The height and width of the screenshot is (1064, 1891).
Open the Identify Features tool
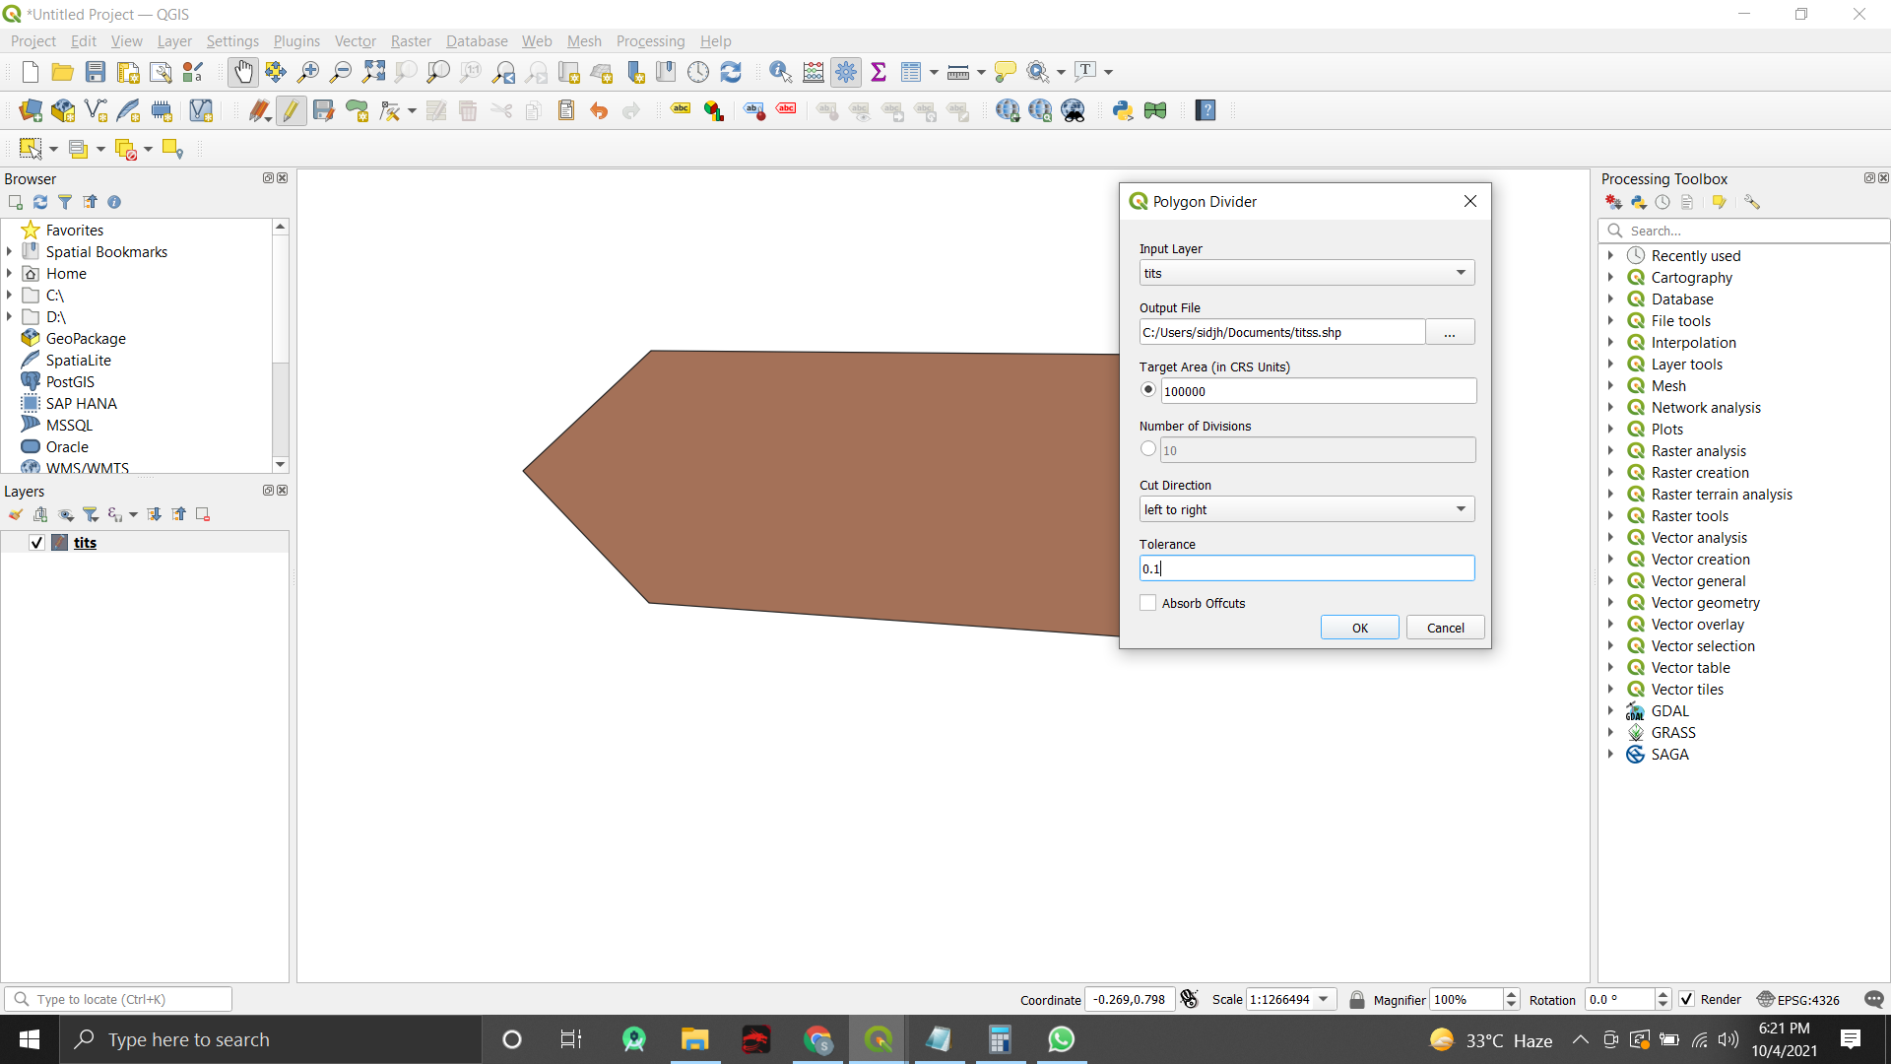[780, 72]
